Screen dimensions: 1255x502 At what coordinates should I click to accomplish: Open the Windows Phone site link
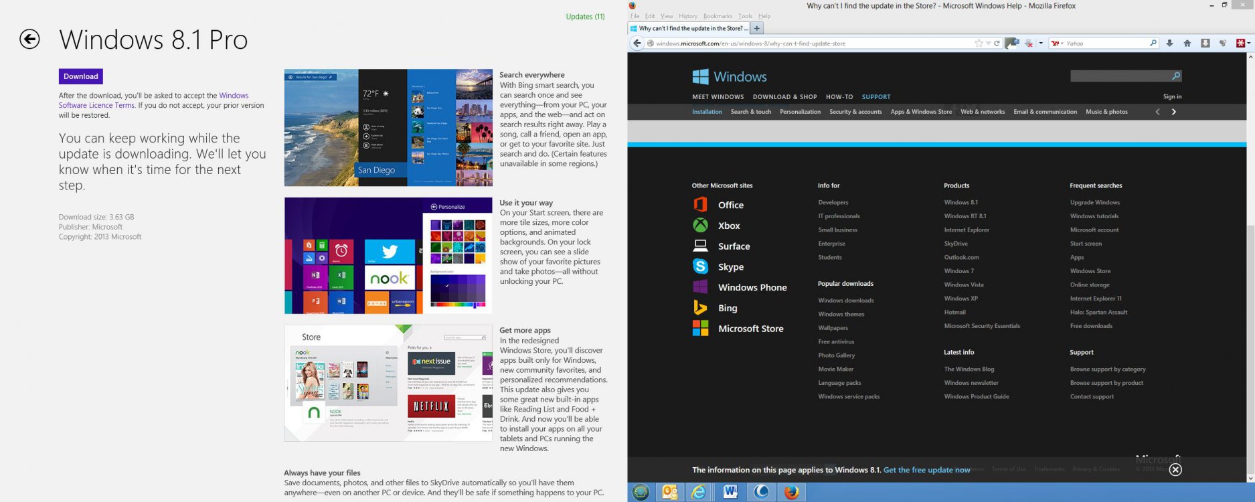740,287
